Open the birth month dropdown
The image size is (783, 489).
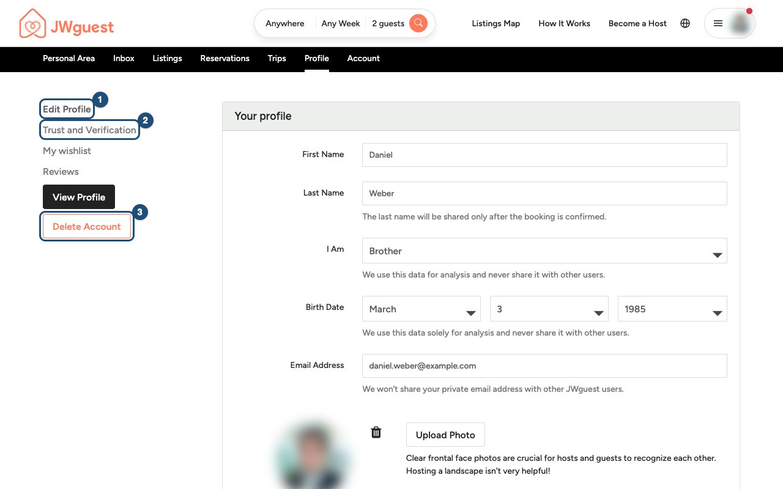pos(423,309)
